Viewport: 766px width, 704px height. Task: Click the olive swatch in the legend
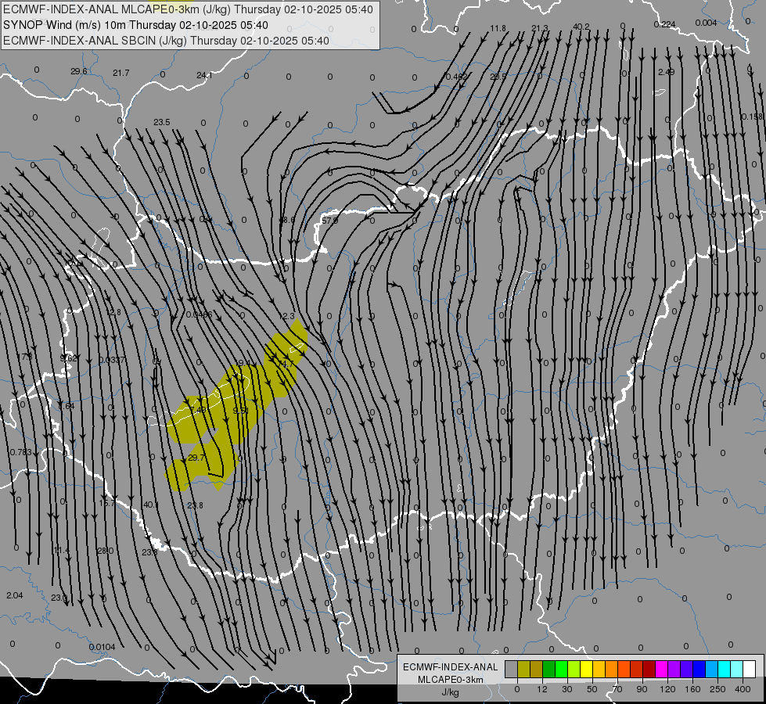click(x=523, y=669)
